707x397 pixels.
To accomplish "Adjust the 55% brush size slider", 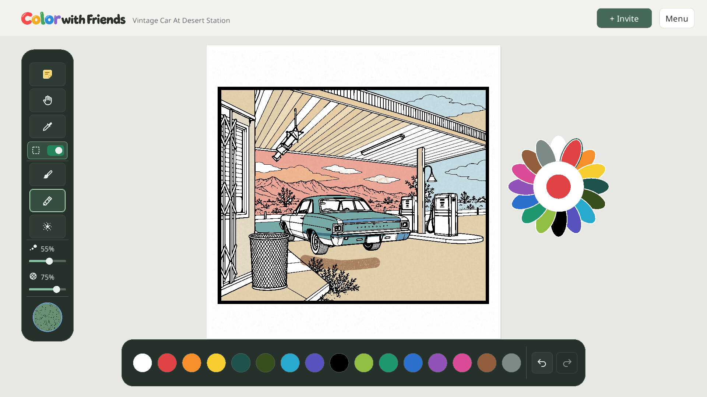I will [x=48, y=261].
